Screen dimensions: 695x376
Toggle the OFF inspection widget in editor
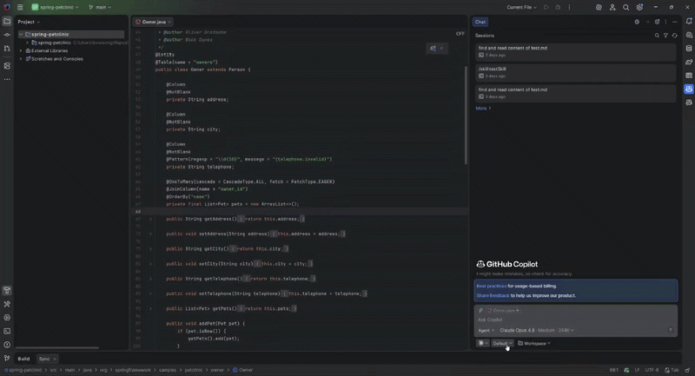tap(460, 34)
